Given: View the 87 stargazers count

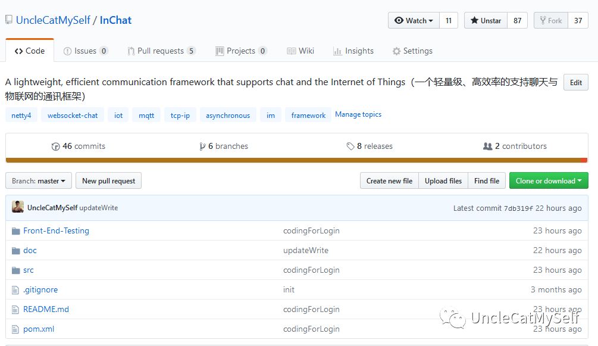Looking at the screenshot, I should [517, 21].
